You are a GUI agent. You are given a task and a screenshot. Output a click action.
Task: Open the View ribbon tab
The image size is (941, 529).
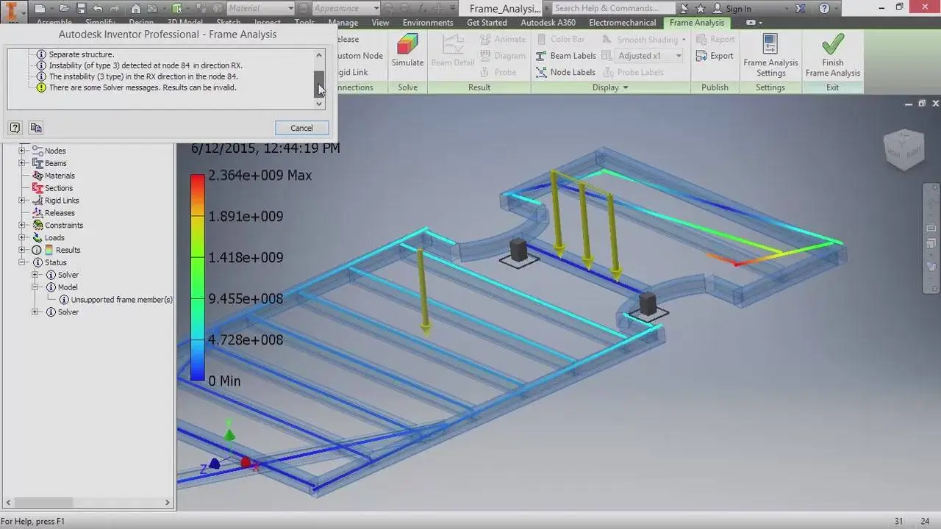tap(380, 23)
